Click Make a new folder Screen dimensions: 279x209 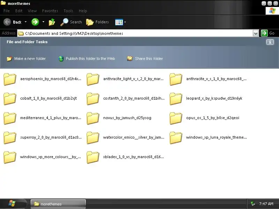pos(27,59)
